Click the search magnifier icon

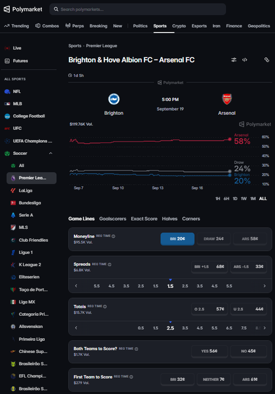pyautogui.click(x=56, y=9)
